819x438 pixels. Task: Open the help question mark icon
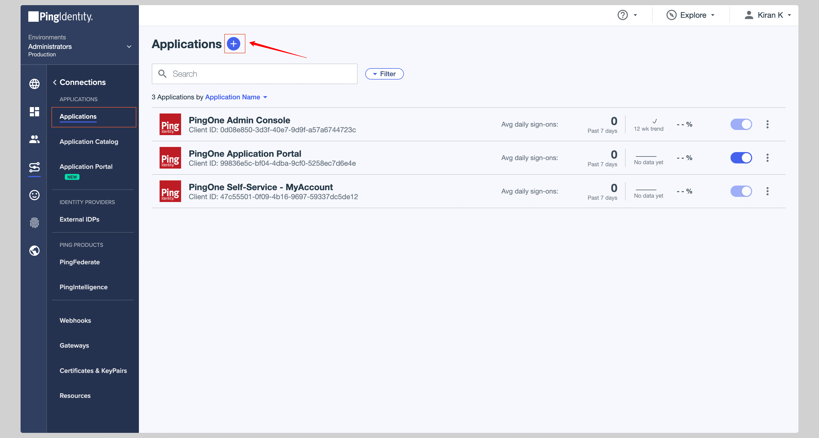622,15
